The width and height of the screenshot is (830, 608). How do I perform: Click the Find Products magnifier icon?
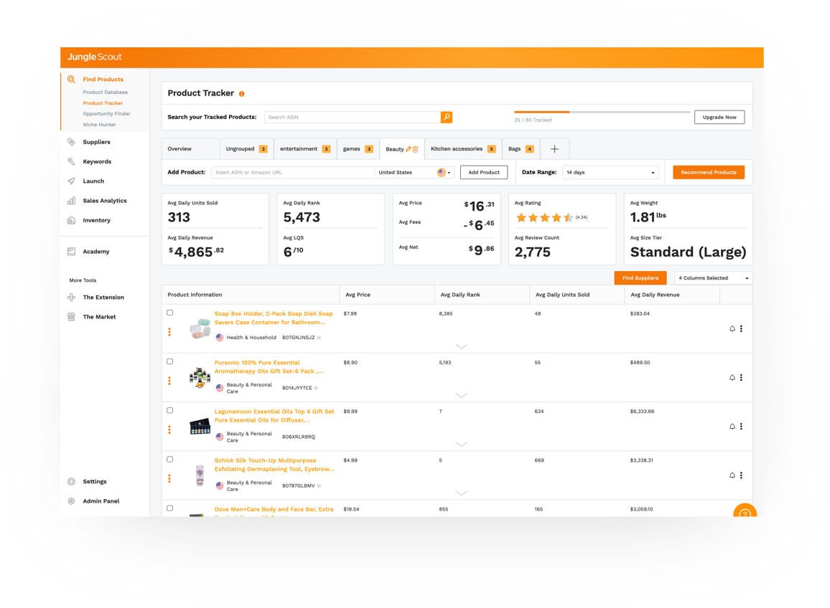[x=71, y=80]
